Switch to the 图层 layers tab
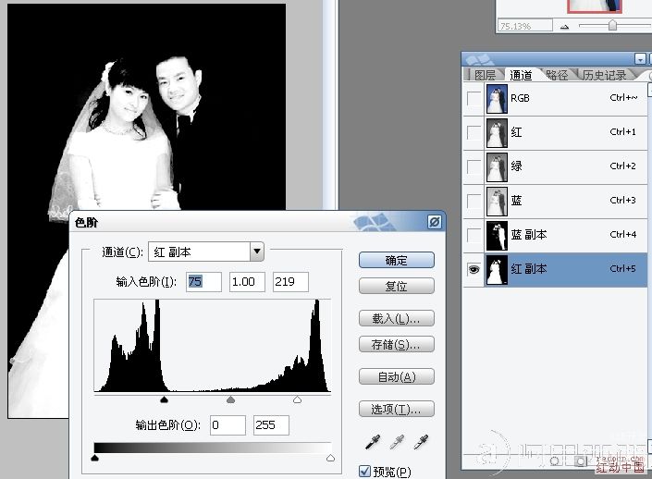The image size is (652, 479). point(484,75)
